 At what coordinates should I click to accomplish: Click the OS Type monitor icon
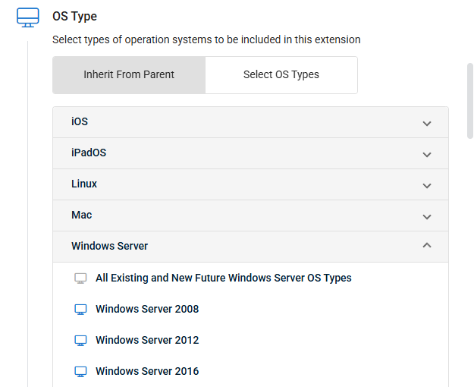(x=28, y=17)
